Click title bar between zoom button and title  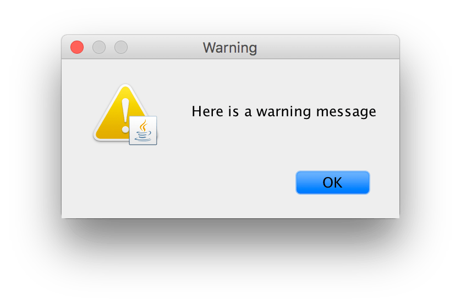(x=164, y=47)
